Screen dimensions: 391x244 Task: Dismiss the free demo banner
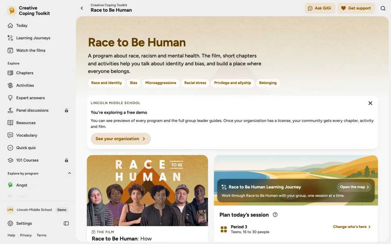tap(370, 103)
